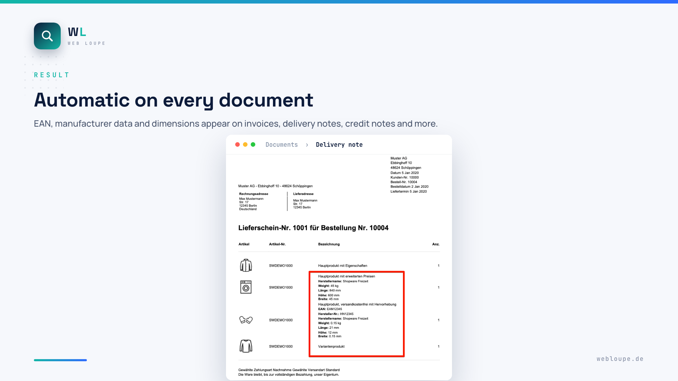This screenshot has width=678, height=381.
Task: Click the 'Artikel-Nr.' column header
Action: click(277, 244)
